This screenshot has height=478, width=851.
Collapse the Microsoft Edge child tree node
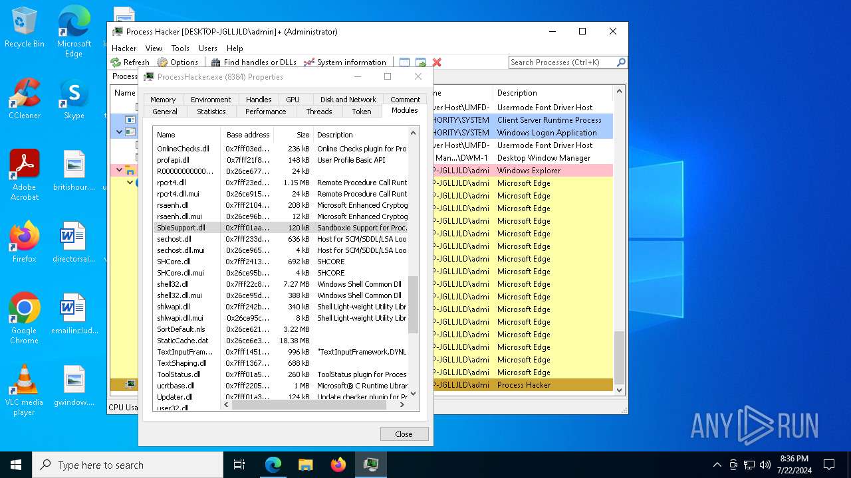[130, 183]
